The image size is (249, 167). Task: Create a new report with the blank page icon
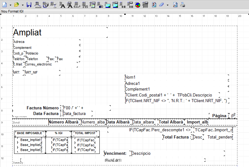pos(5,5)
